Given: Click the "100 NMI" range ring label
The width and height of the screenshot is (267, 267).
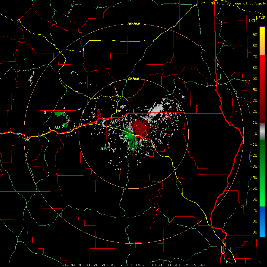Looking at the screenshot, I should pos(133,24).
